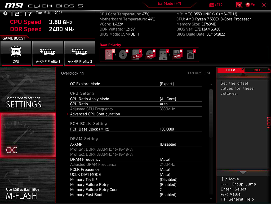Select the network boot device icon
The image size is (271, 204).
click(191, 55)
